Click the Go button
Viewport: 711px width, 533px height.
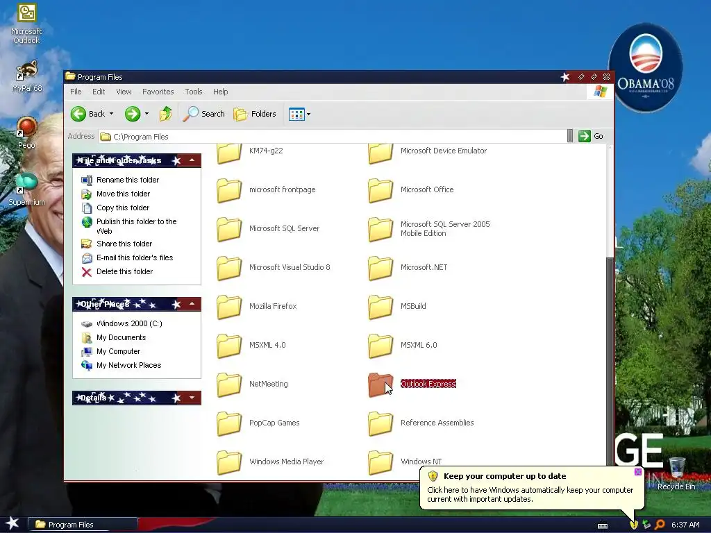click(x=591, y=136)
